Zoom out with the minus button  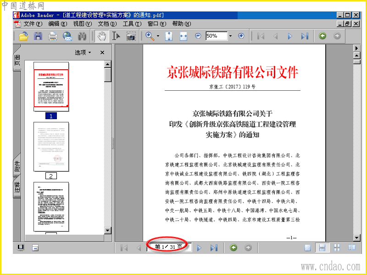tap(198, 36)
